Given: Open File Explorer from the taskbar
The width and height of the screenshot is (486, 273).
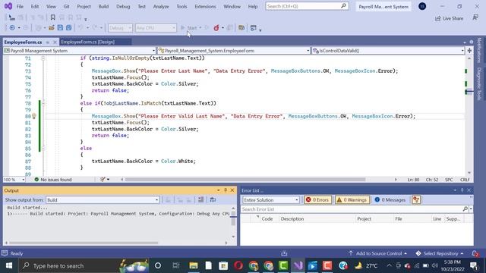Looking at the screenshot, I should [x=194, y=265].
